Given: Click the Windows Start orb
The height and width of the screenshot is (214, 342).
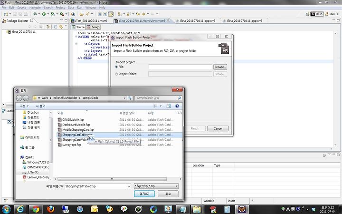Looking at the screenshot, I should pos(6,209).
